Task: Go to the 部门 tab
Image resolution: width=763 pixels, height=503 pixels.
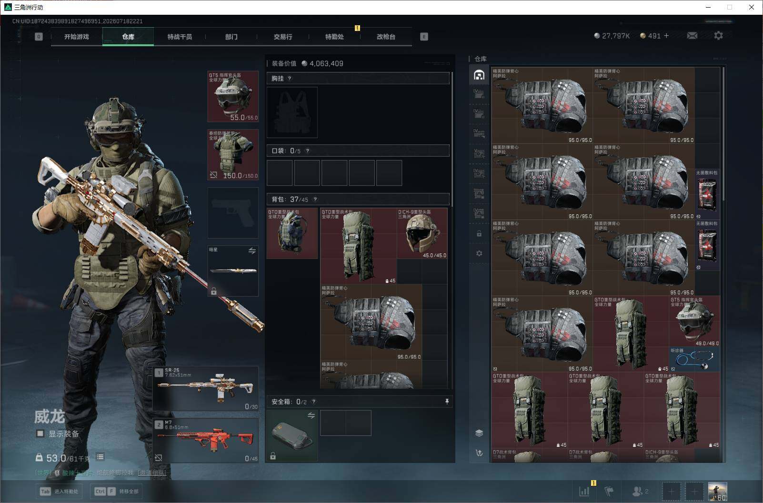Action: 231,37
